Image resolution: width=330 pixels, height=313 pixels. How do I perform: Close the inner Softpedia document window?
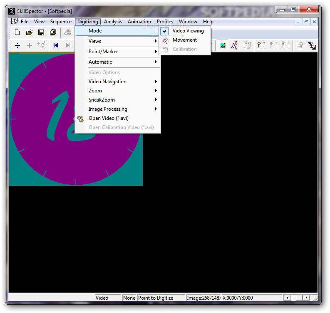pos(315,22)
